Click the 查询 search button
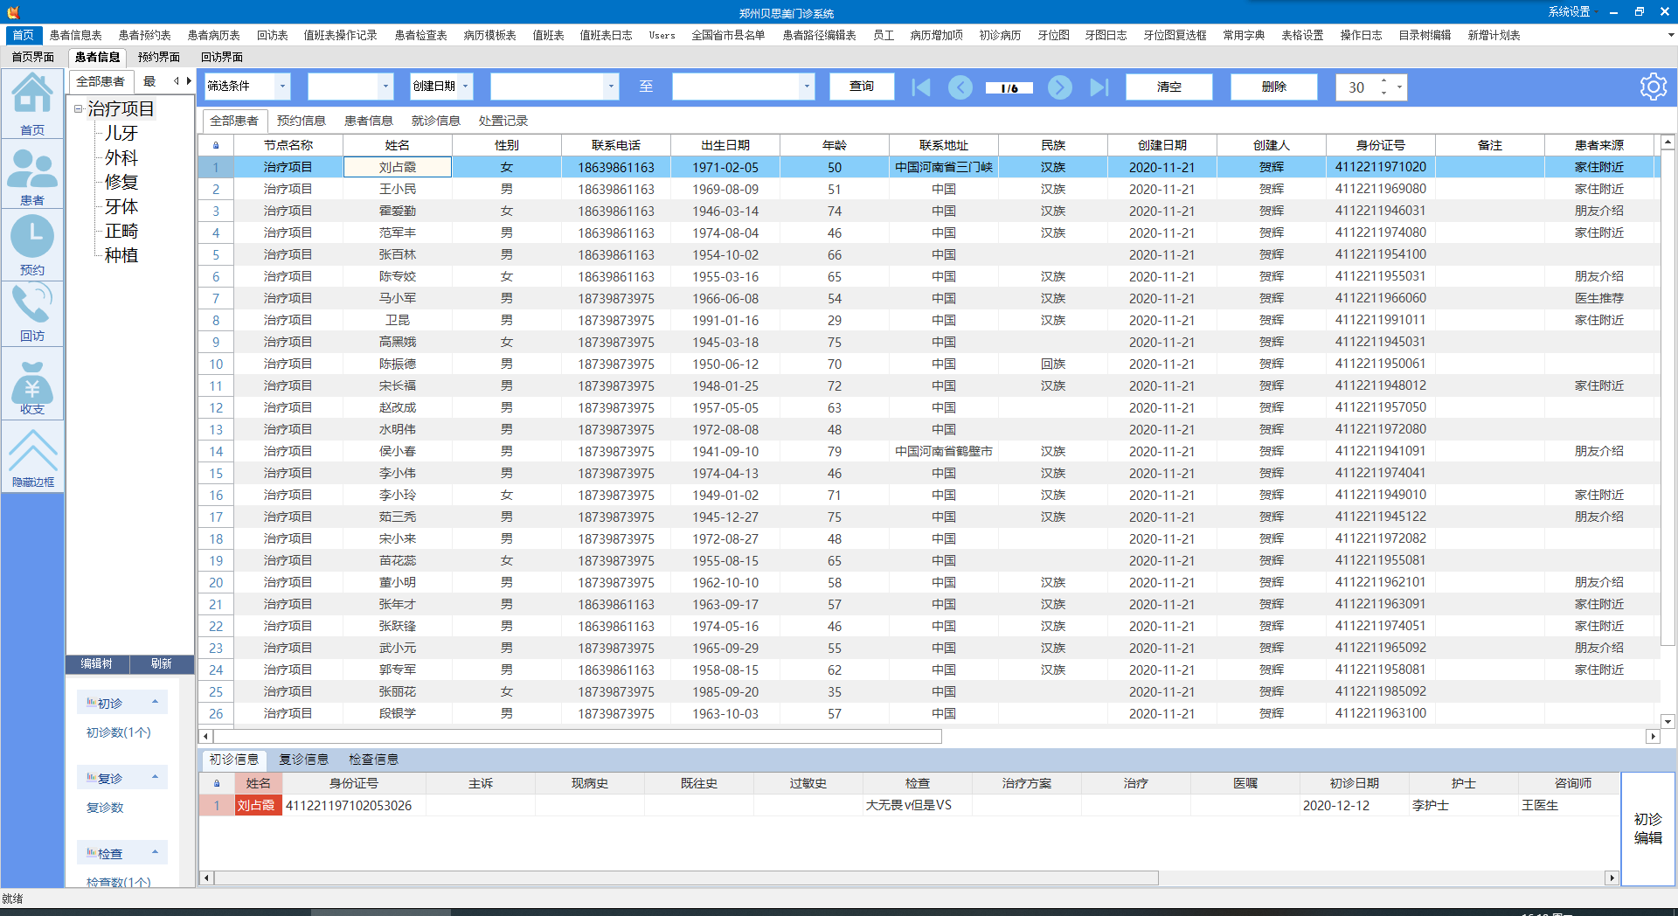The image size is (1678, 916). tap(862, 87)
